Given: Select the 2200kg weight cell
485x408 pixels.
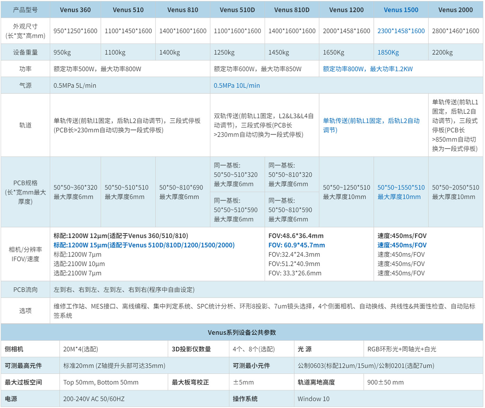Looking at the screenshot, I should pos(442,53).
